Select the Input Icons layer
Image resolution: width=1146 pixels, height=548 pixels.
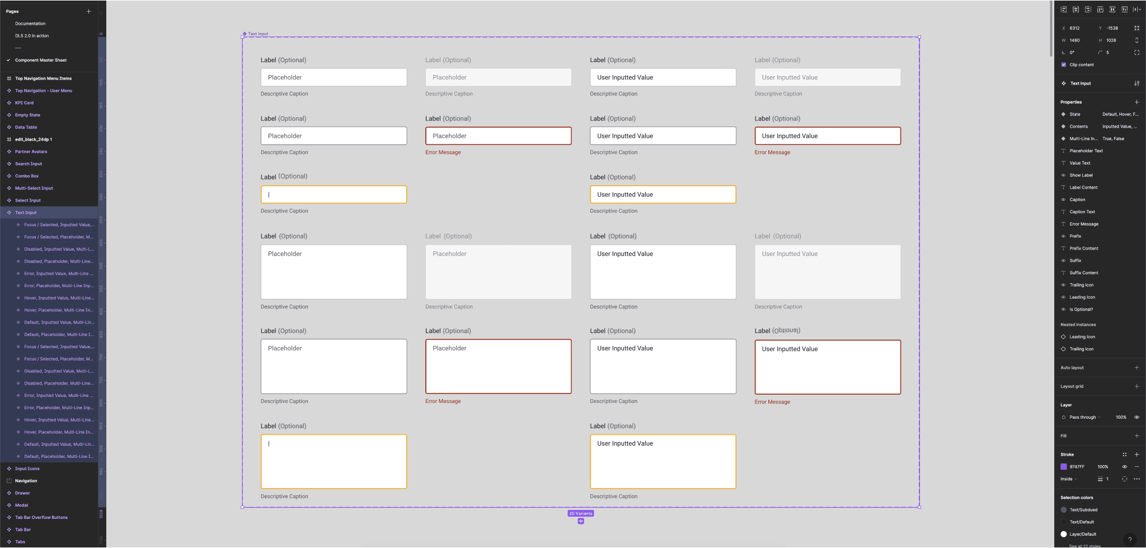[27, 469]
